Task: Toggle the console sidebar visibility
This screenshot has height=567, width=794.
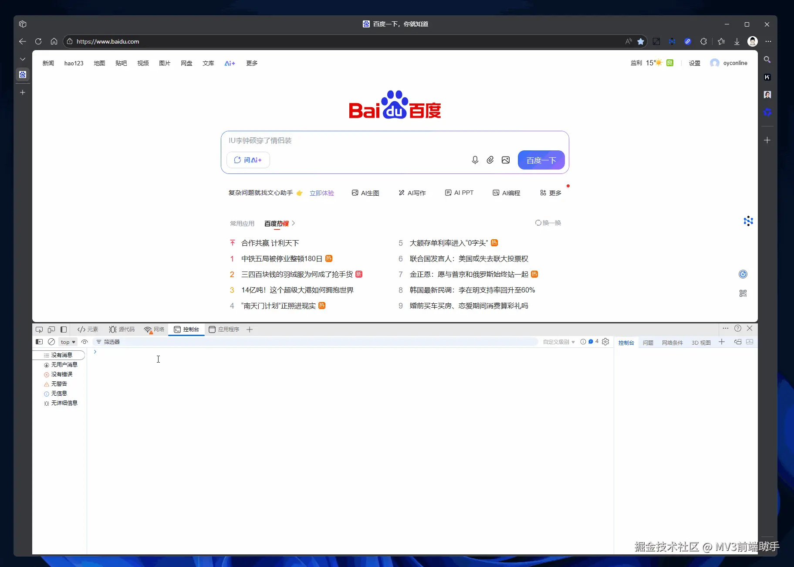Action: pyautogui.click(x=39, y=342)
